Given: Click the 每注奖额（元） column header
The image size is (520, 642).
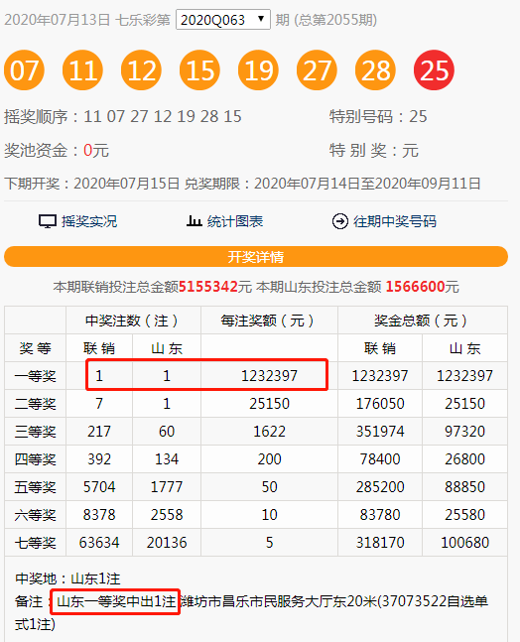Looking at the screenshot, I should coord(269,321).
